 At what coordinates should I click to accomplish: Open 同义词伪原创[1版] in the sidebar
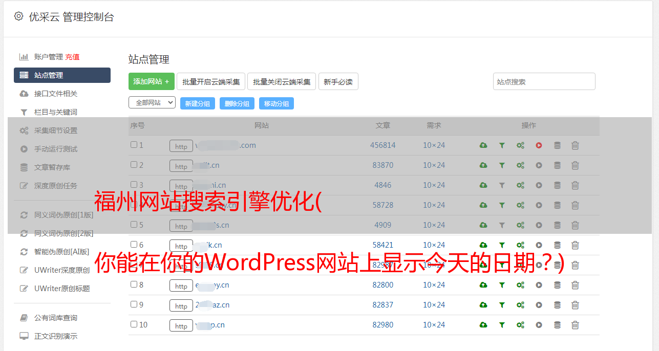[64, 215]
